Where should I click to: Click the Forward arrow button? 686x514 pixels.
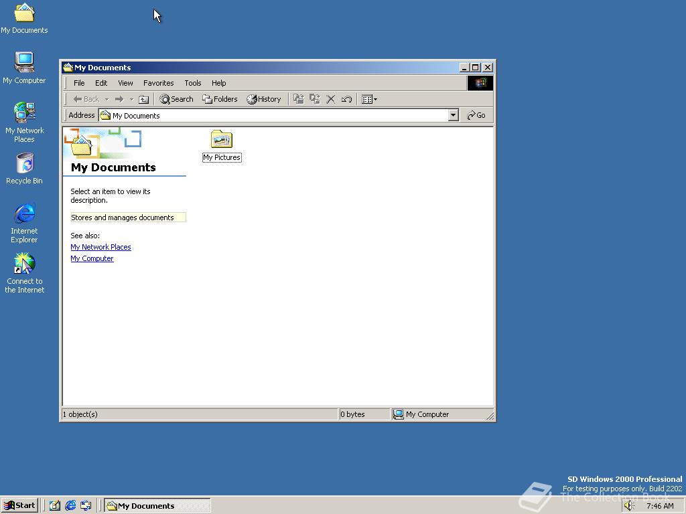pos(119,99)
